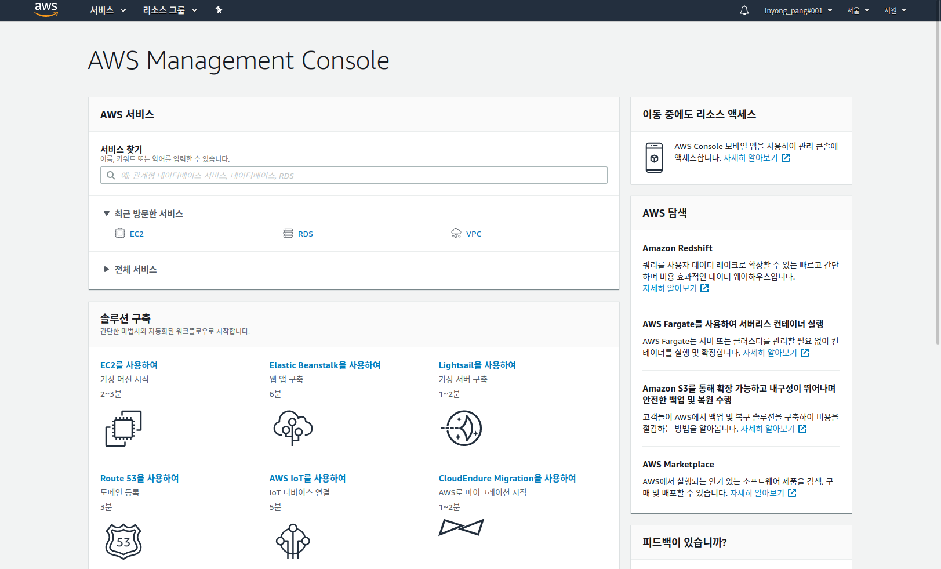The width and height of the screenshot is (941, 569).
Task: Click the EC2 chip icon under solutions
Action: [123, 429]
